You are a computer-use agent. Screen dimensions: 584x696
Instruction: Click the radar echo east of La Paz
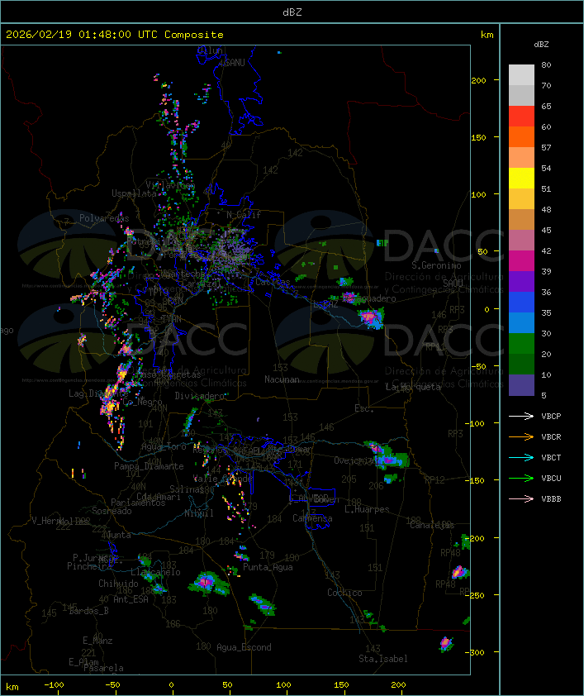371,317
